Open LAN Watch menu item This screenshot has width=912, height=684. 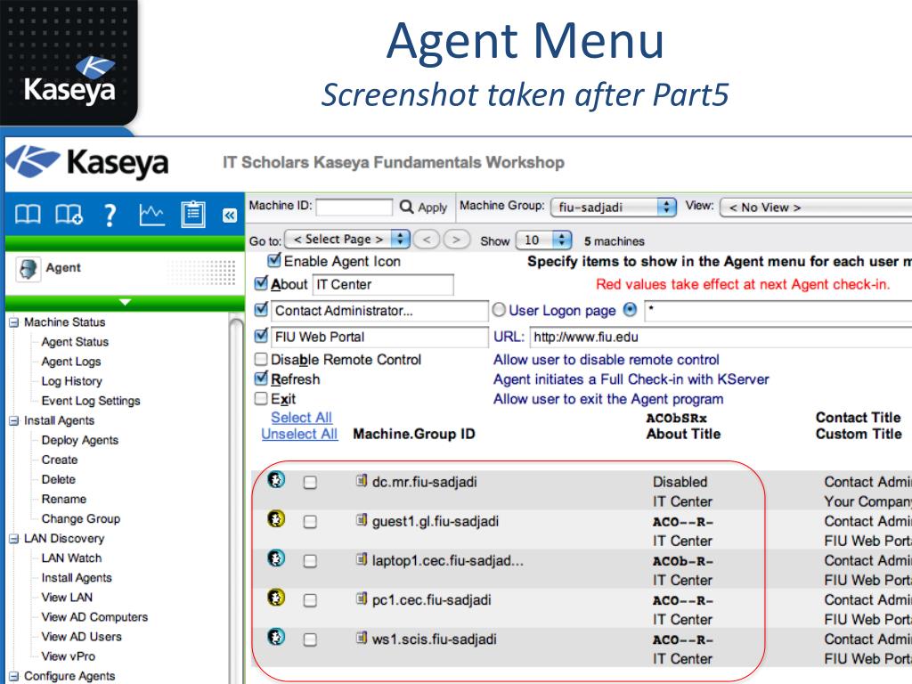71,558
